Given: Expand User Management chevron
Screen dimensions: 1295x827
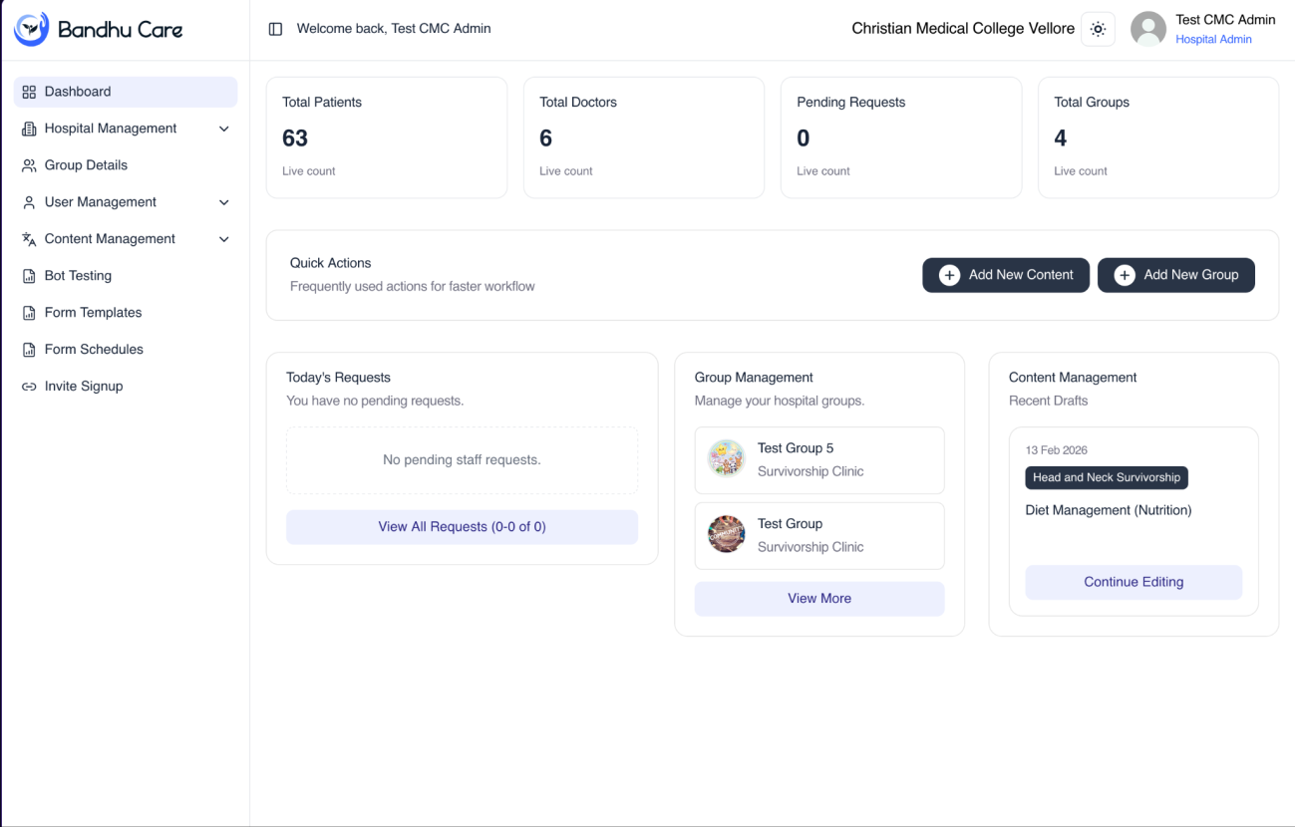Looking at the screenshot, I should pos(224,202).
